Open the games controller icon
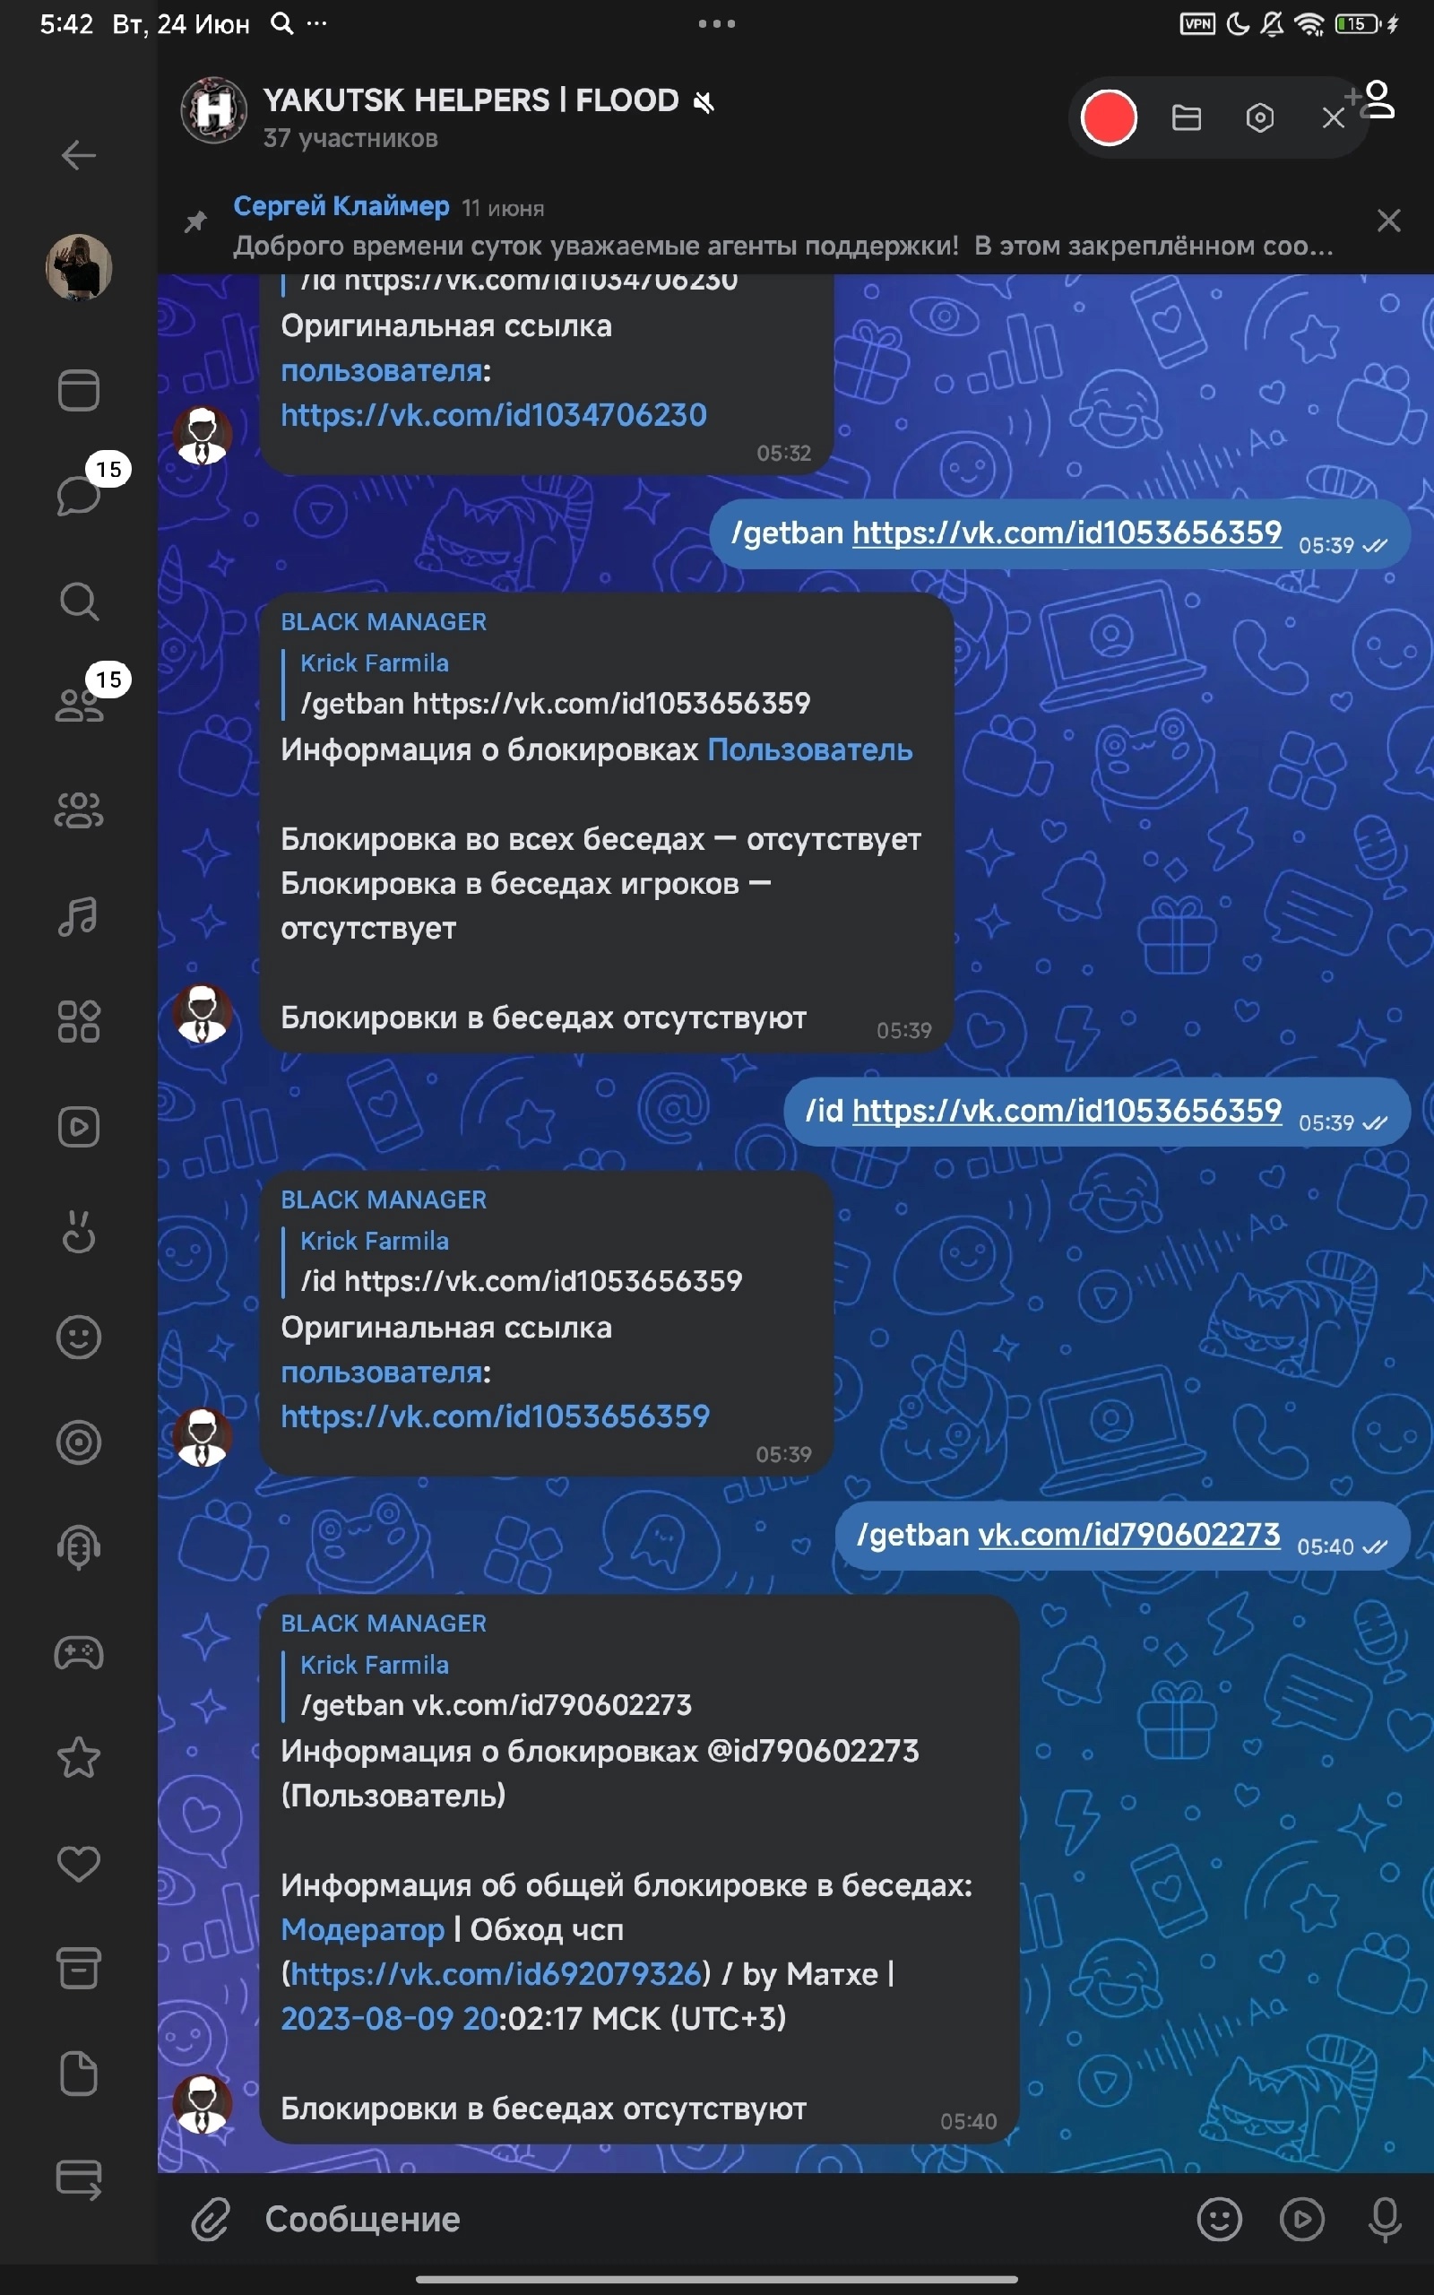This screenshot has height=2295, width=1434. [x=79, y=1654]
